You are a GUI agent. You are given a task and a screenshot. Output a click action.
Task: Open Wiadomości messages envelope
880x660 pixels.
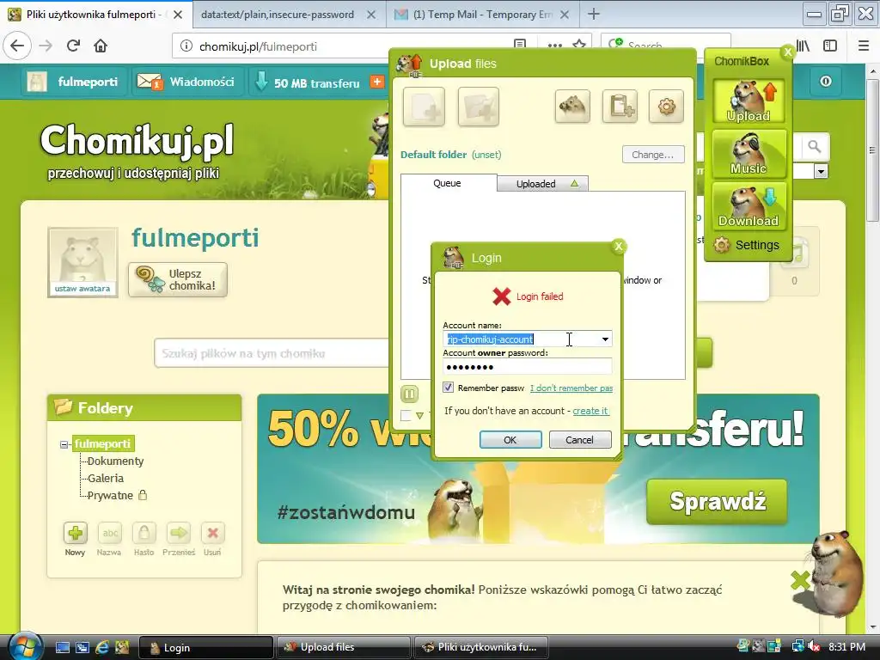point(150,82)
